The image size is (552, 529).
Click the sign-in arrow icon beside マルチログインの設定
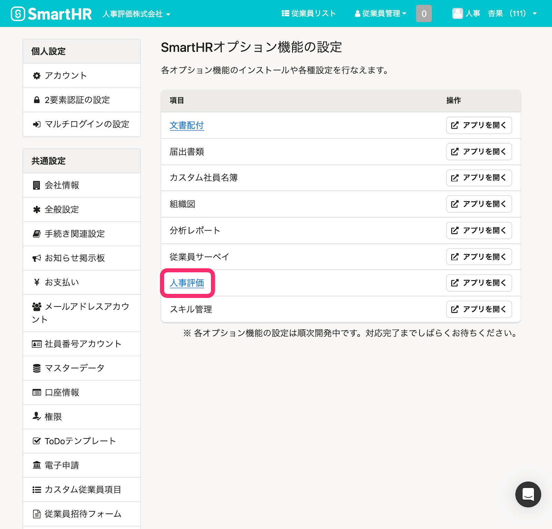tap(37, 124)
